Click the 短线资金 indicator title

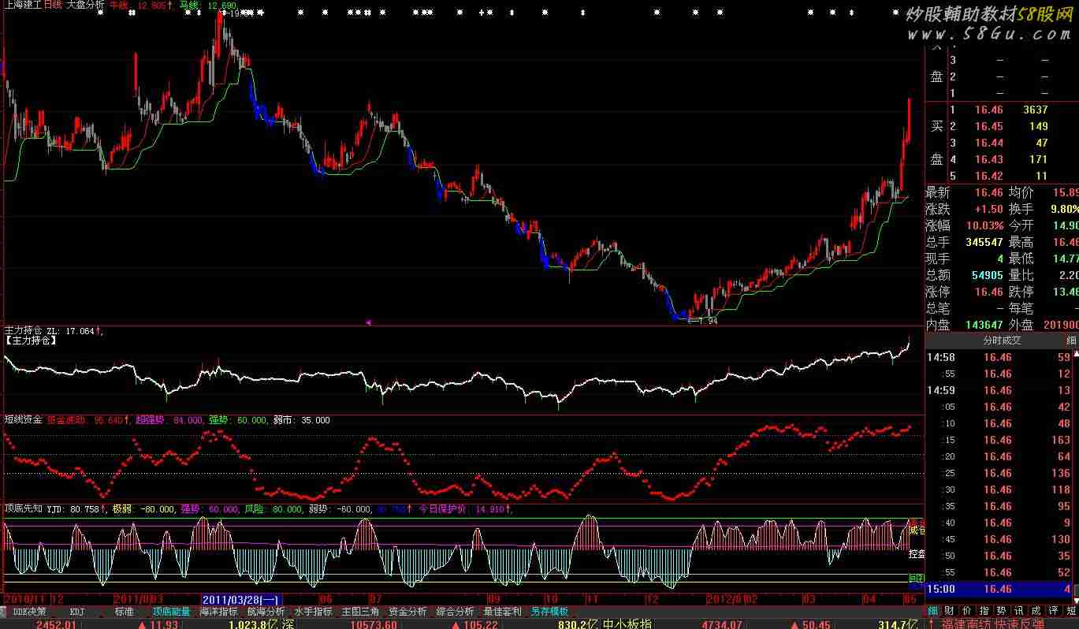24,420
